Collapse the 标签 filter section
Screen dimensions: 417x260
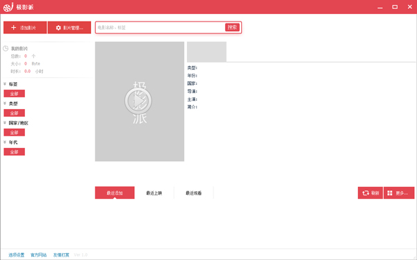5,84
